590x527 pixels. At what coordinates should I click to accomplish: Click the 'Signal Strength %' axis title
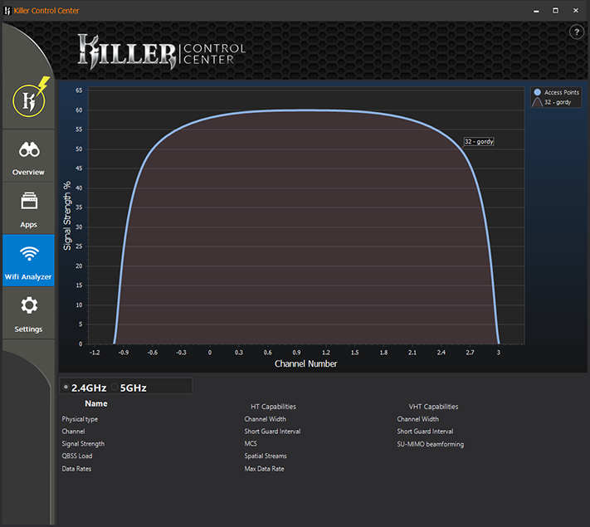(x=67, y=216)
